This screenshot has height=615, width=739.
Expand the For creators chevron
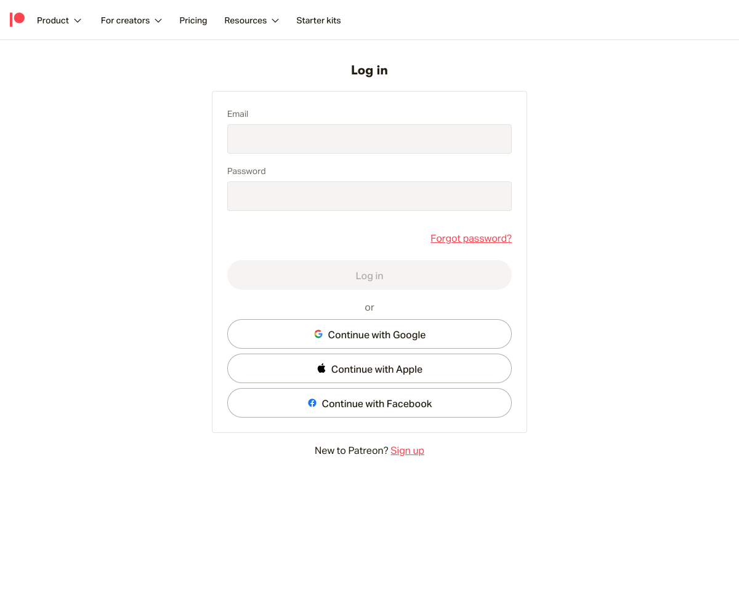[158, 20]
